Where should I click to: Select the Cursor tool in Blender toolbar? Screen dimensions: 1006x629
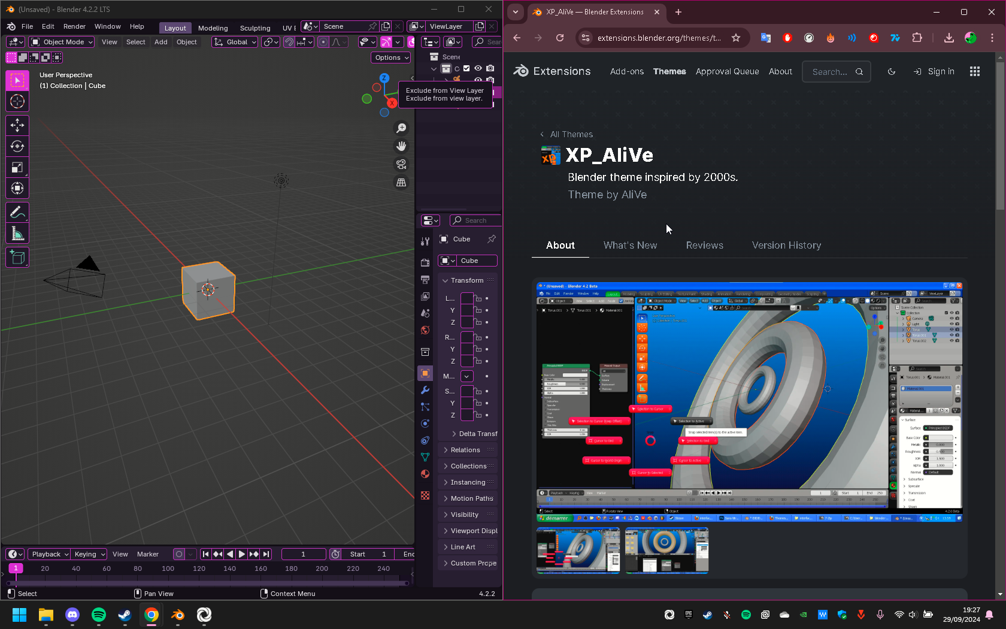click(x=17, y=101)
